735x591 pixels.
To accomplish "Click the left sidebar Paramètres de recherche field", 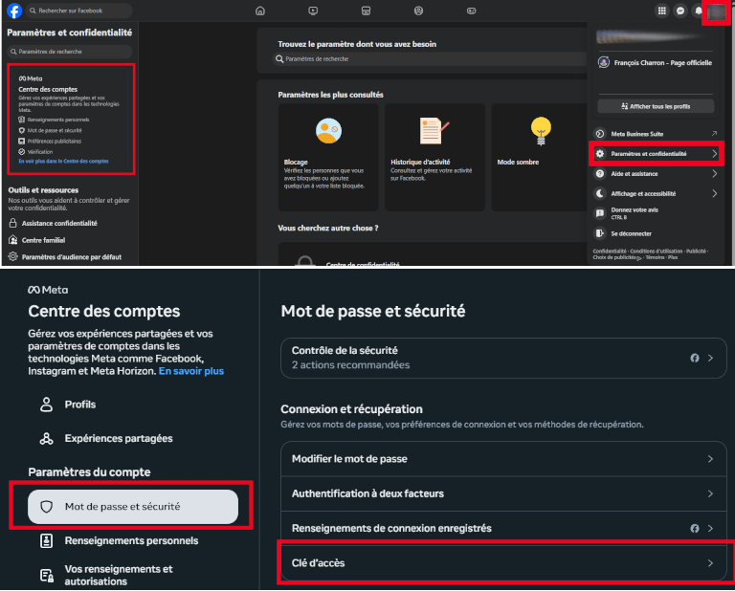I will pos(70,52).
